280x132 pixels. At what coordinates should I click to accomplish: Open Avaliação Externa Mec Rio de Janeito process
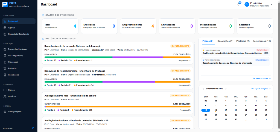(x=118, y=103)
